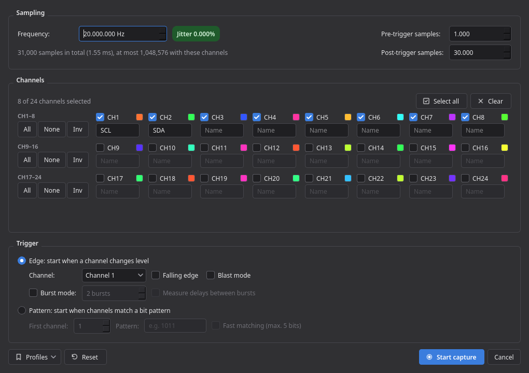
Task: Adjust the Post-trigger samples stepper
Action: (507, 52)
